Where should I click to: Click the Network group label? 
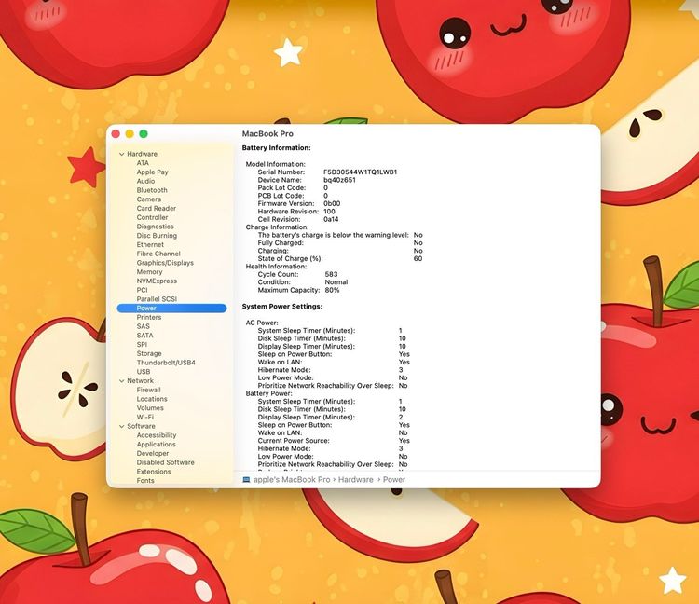(x=140, y=381)
